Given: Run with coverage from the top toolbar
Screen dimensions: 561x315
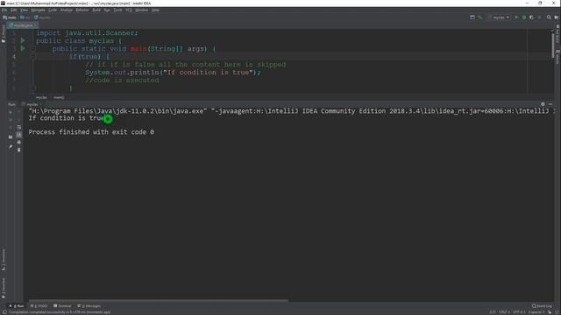Looking at the screenshot, I should click(532, 17).
